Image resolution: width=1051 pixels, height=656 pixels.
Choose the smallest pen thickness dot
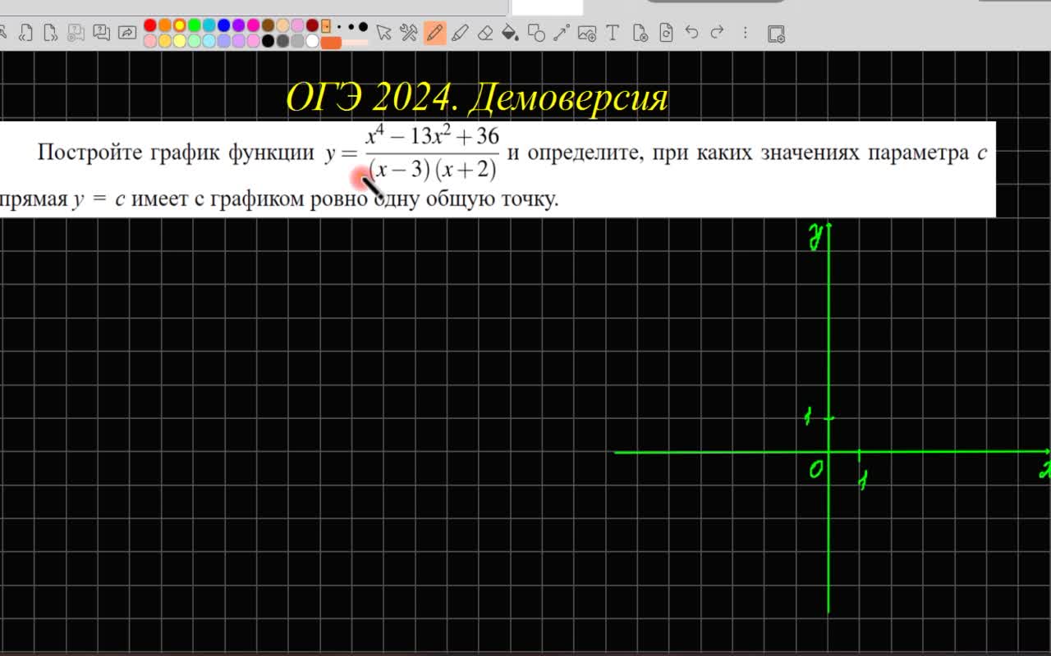339,27
